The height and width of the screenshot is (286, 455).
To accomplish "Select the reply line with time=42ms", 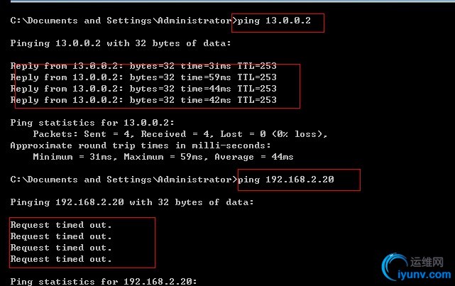I will tap(143, 100).
